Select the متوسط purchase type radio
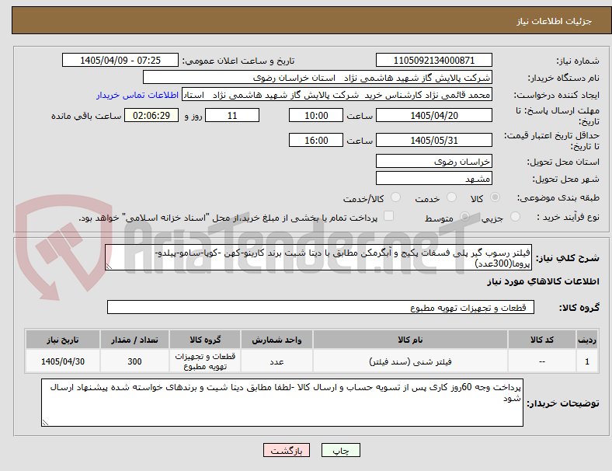This screenshot has width=612, height=471. pyautogui.click(x=465, y=217)
